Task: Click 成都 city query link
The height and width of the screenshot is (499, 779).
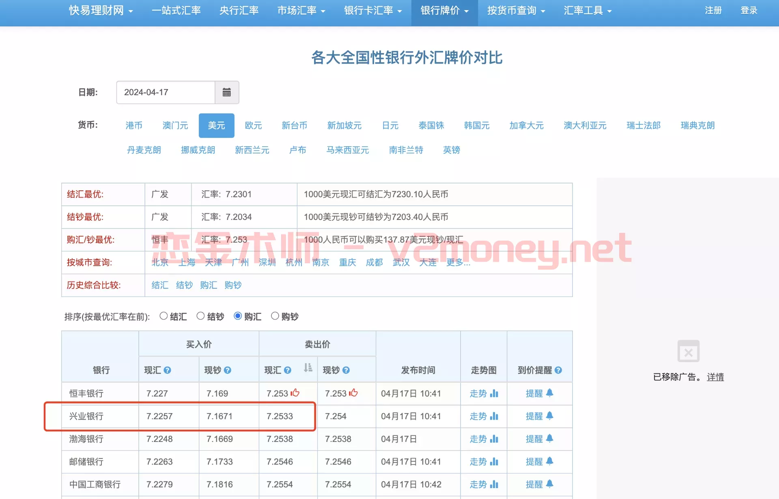Action: [x=374, y=262]
